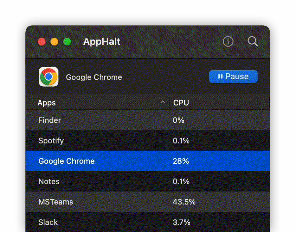Open the info icon in title bar

click(x=228, y=41)
